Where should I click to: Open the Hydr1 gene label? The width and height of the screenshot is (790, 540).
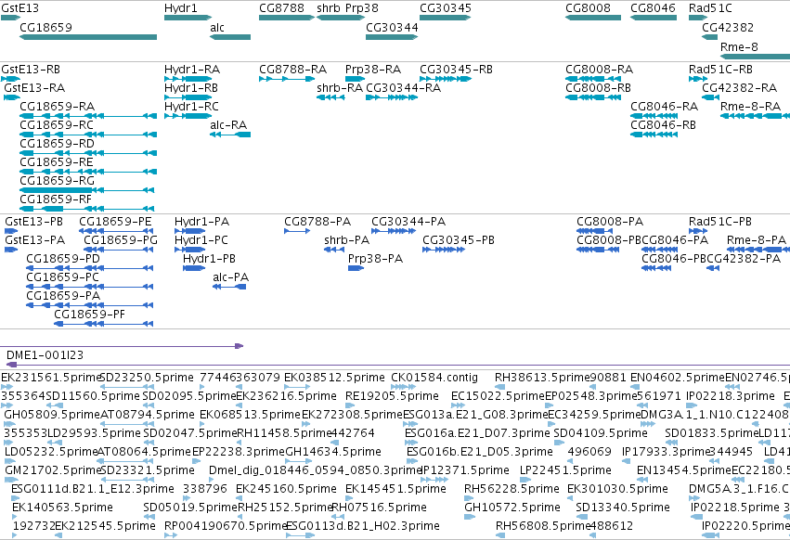tap(181, 8)
